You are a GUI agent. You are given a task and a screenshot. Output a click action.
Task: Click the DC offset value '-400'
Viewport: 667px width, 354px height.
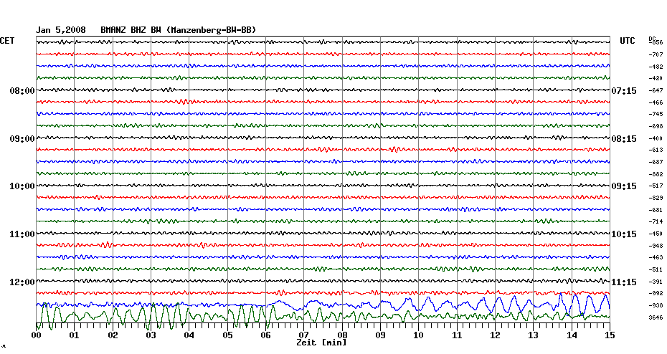click(x=656, y=138)
